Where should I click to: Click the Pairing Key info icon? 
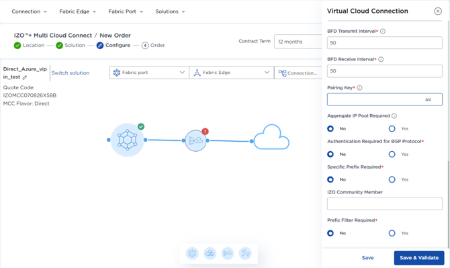359,88
